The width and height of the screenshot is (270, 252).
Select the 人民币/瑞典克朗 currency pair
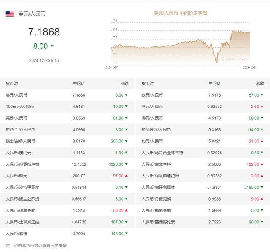pyautogui.click(x=20, y=210)
